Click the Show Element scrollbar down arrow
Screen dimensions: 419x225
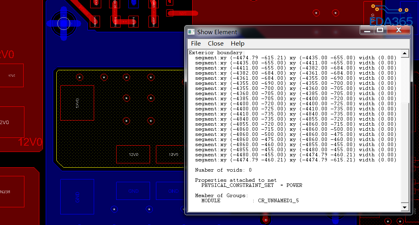(x=404, y=207)
